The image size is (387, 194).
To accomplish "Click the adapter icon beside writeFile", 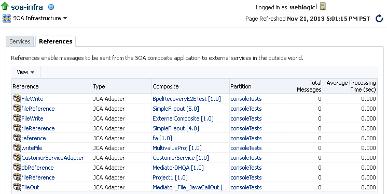I will 17,148.
